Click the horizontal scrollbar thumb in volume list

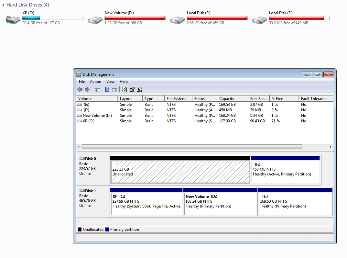point(192,147)
